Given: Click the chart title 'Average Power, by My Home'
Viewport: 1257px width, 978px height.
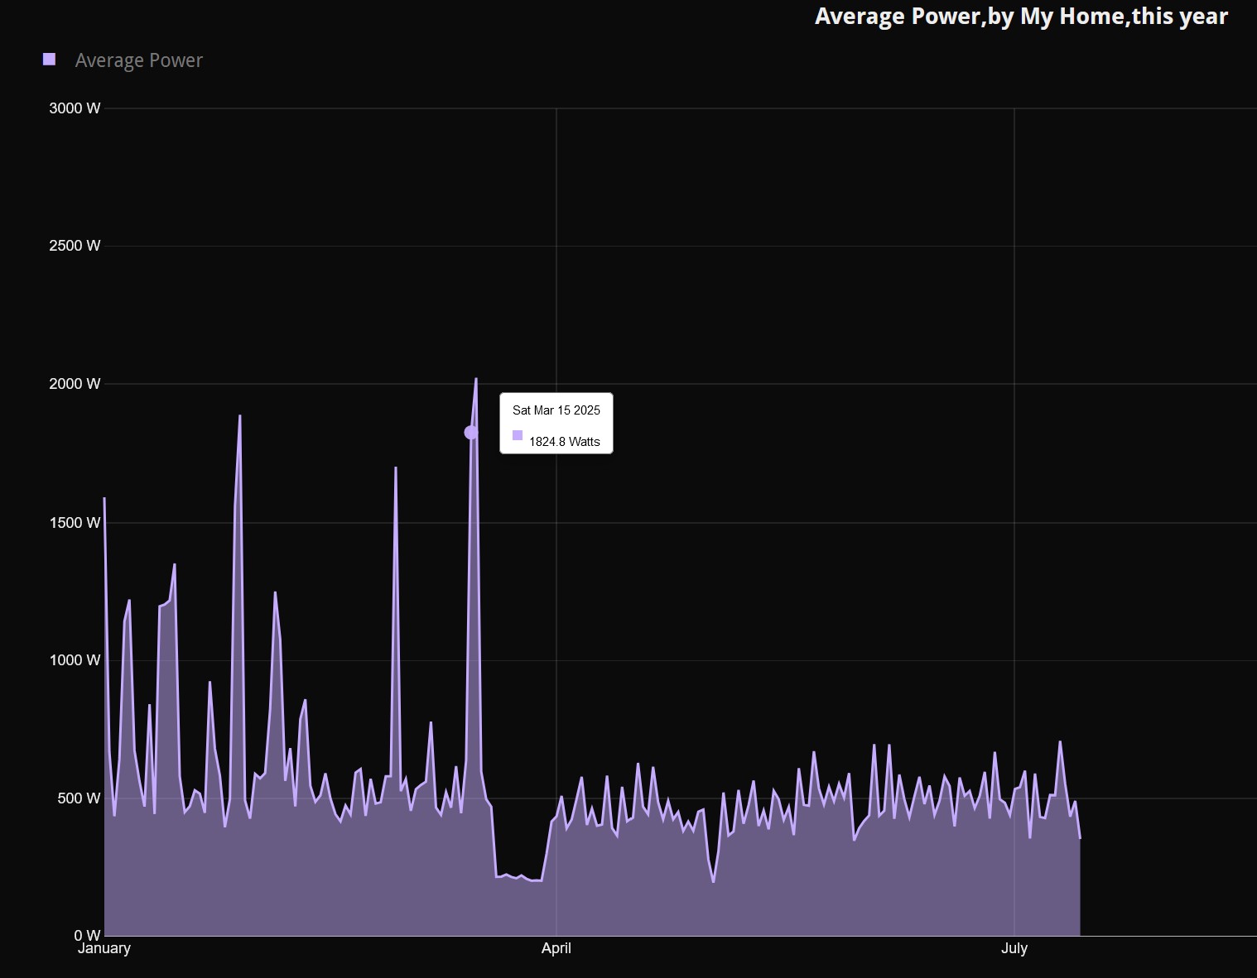Looking at the screenshot, I should [1020, 16].
